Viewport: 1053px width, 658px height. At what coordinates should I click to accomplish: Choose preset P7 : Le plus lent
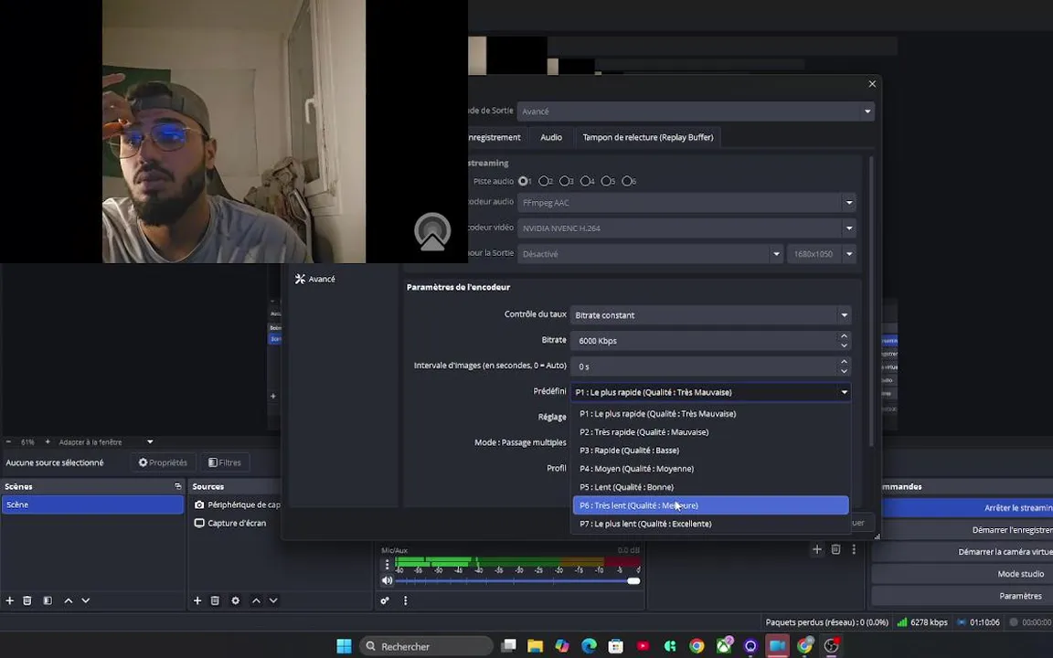click(710, 524)
